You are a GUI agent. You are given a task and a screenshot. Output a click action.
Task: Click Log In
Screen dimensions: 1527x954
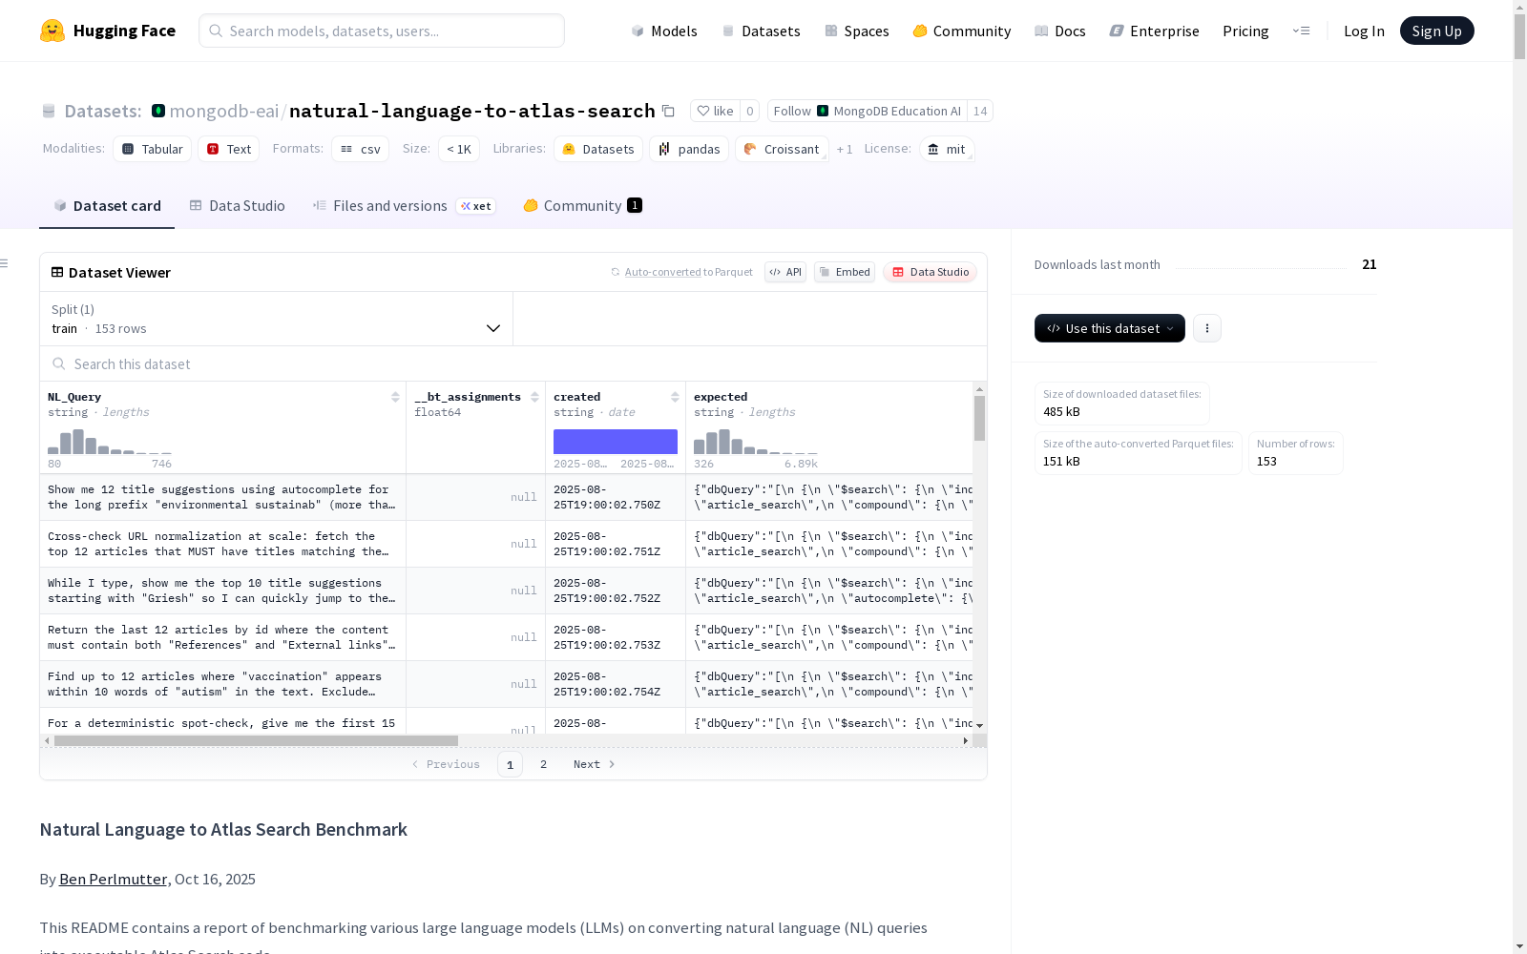(x=1364, y=31)
